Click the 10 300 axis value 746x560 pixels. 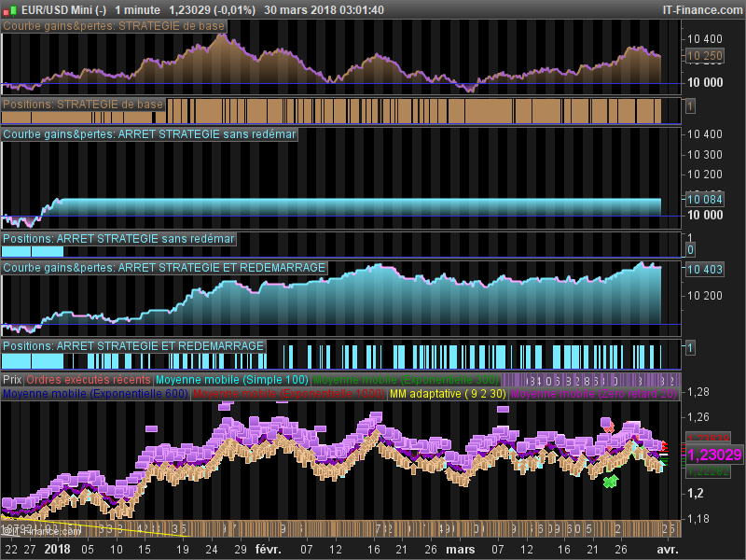705,155
